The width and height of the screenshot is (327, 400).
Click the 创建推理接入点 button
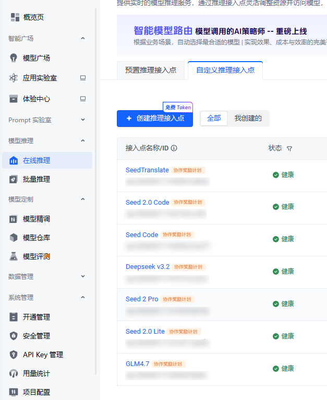tap(155, 119)
